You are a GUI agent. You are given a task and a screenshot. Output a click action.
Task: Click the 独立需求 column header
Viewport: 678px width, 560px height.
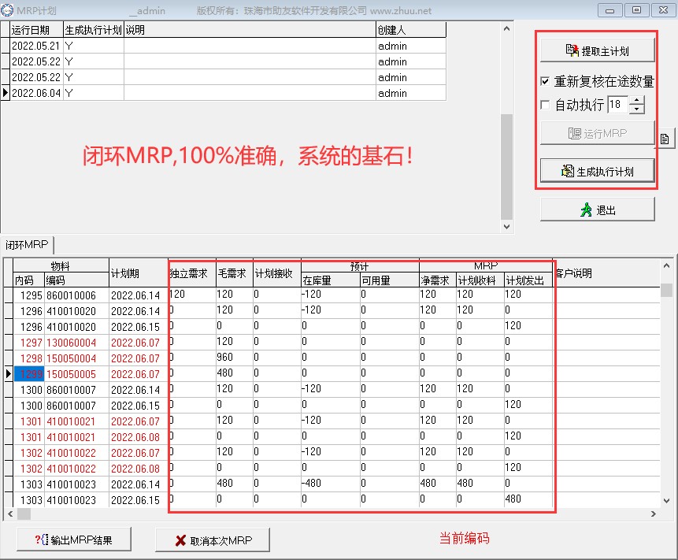point(192,273)
